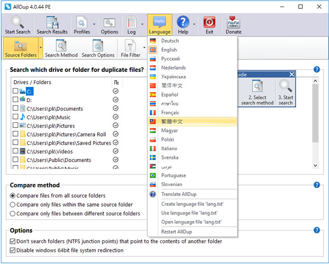Uncheck Don't search NTFS junction points option
This screenshot has width=329, height=264.
pyautogui.click(x=13, y=241)
